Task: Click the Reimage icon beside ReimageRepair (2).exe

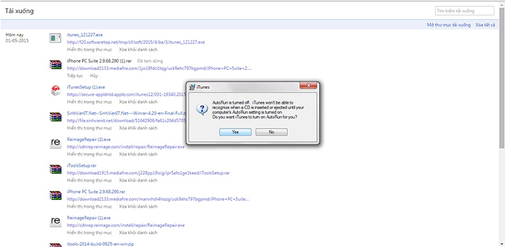Action: pyautogui.click(x=56, y=143)
